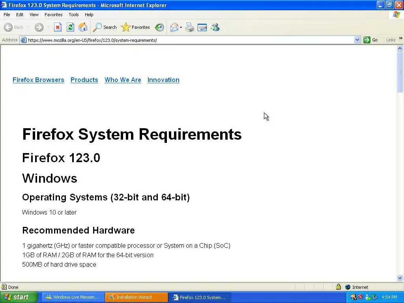Stop page loading with red X icon

pos(58,27)
